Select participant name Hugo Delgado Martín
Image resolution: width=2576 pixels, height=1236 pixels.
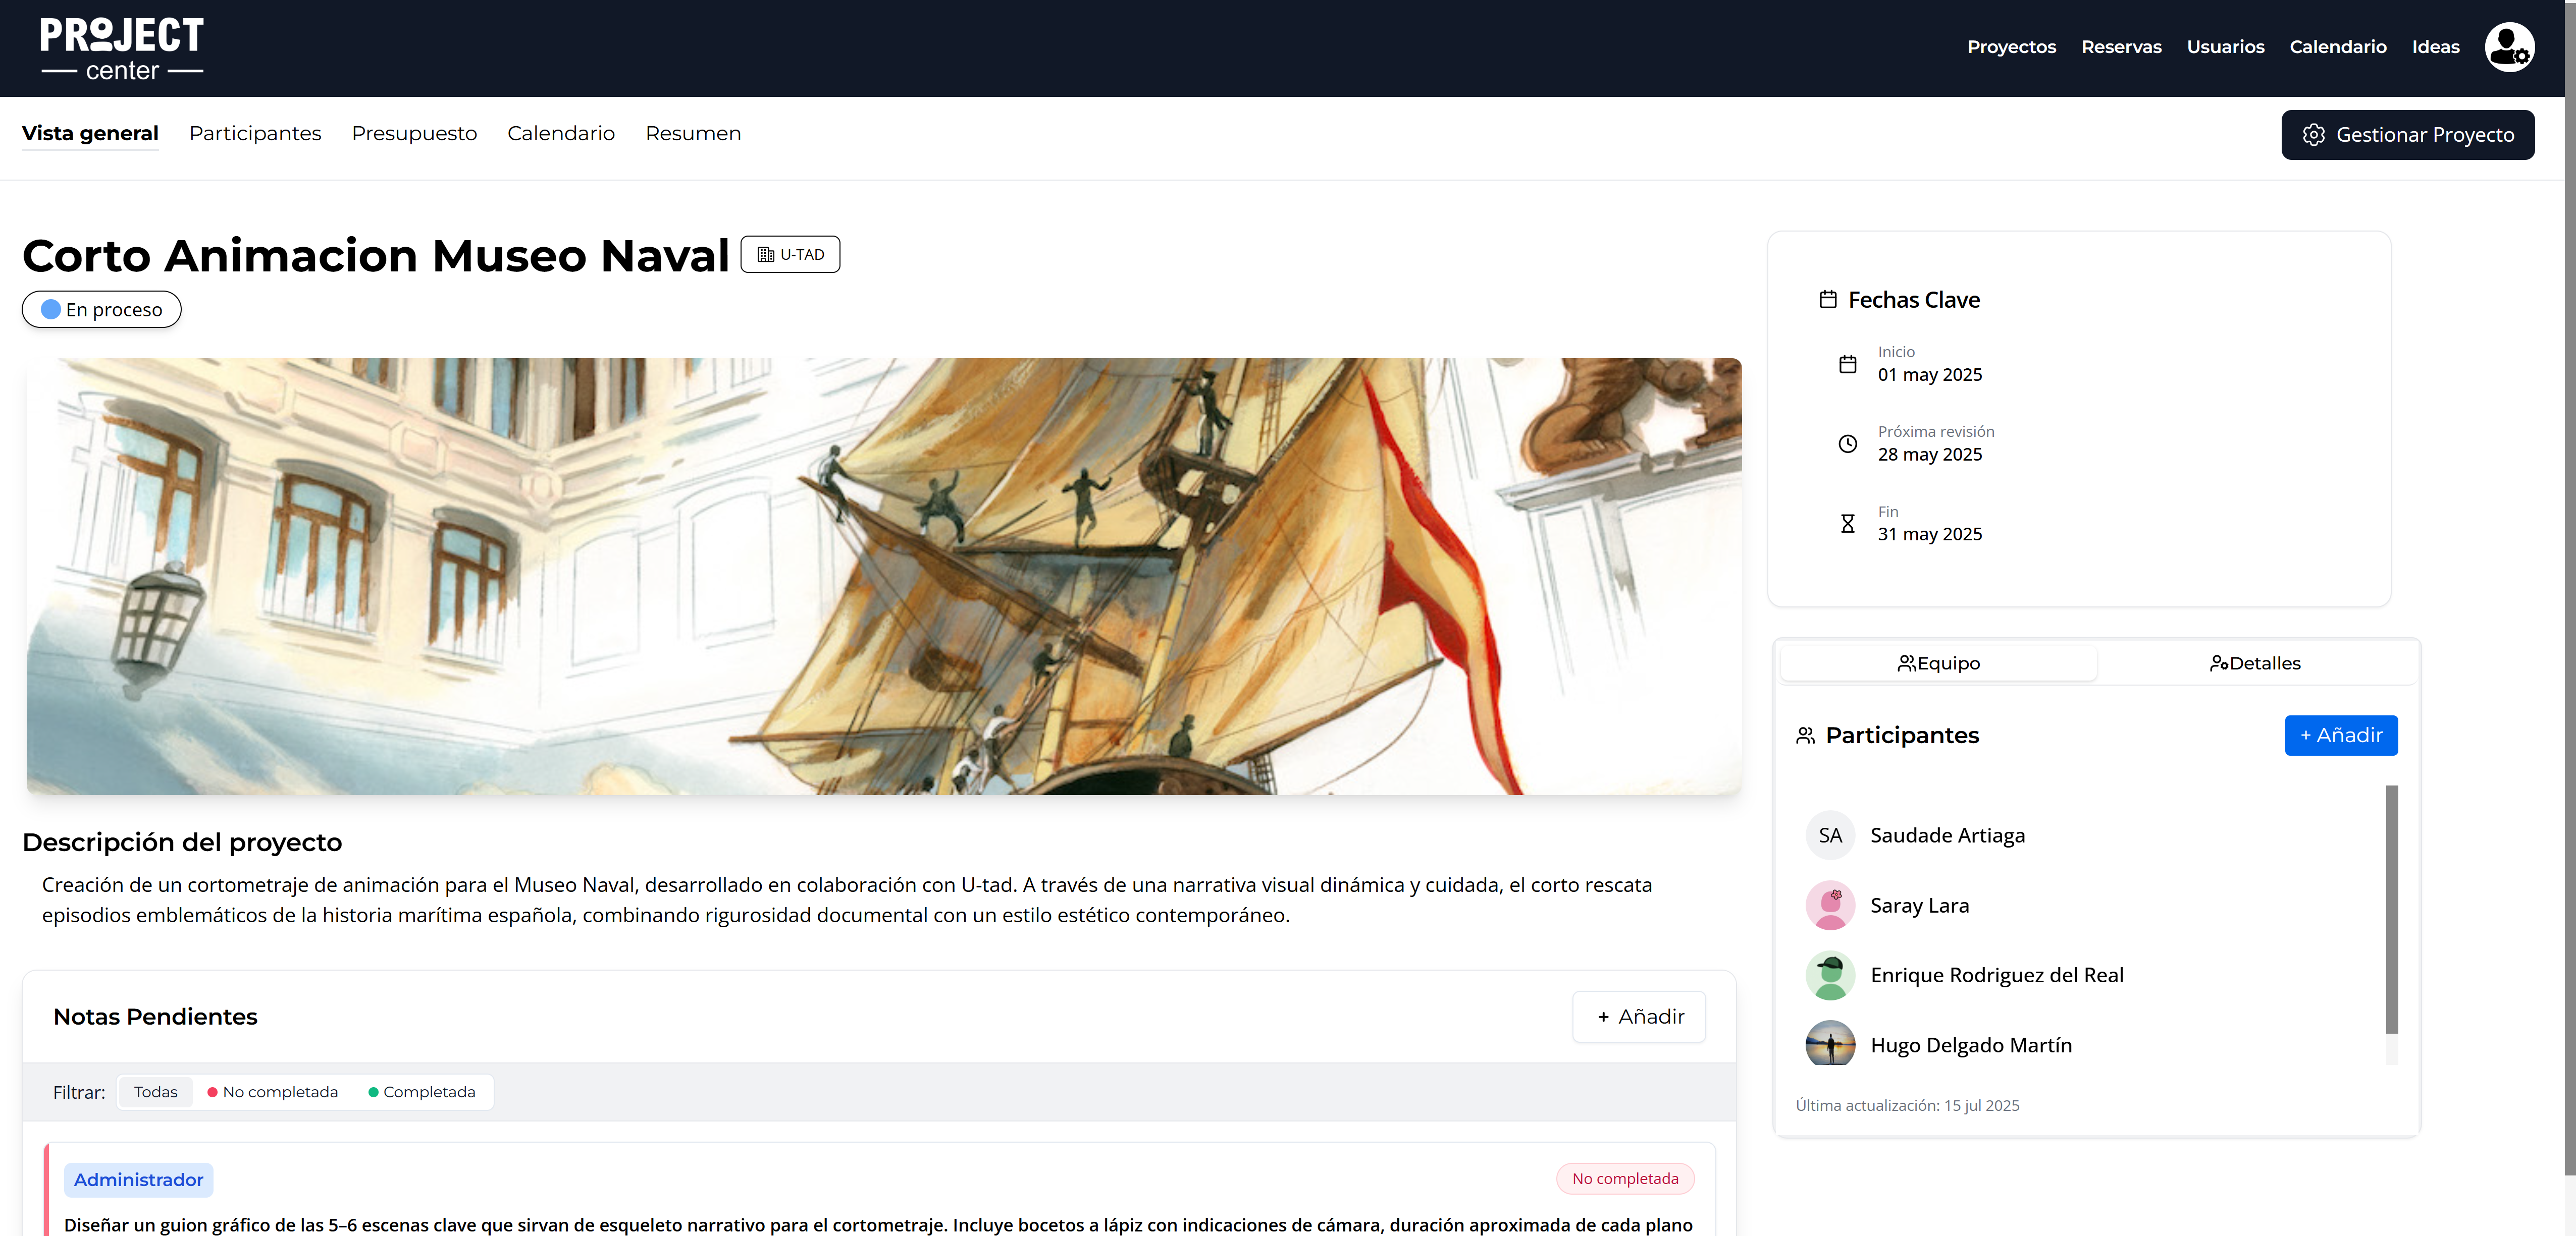pyautogui.click(x=1970, y=1045)
